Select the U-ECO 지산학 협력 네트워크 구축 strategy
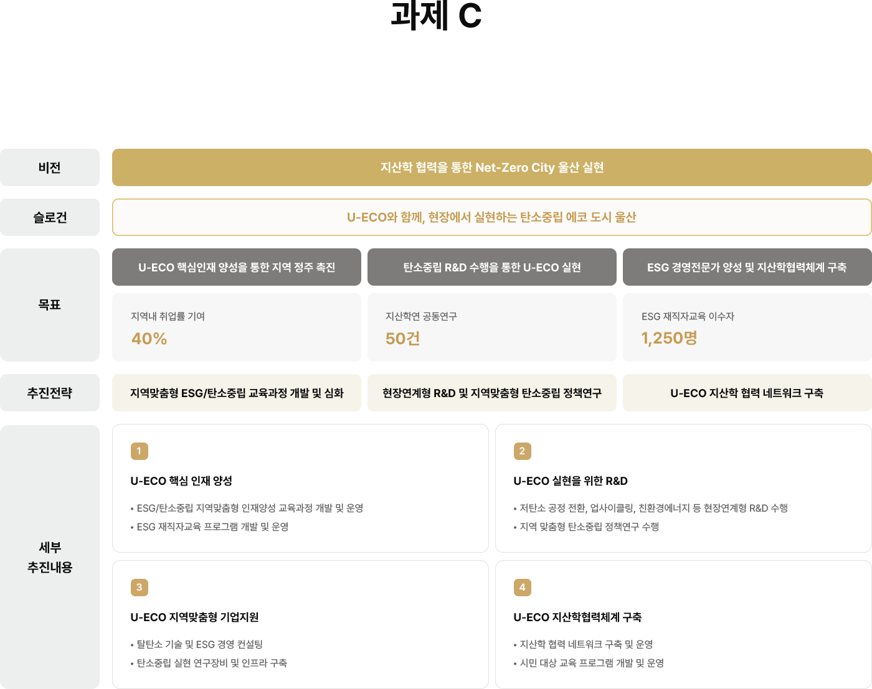This screenshot has height=689, width=872. coord(747,393)
